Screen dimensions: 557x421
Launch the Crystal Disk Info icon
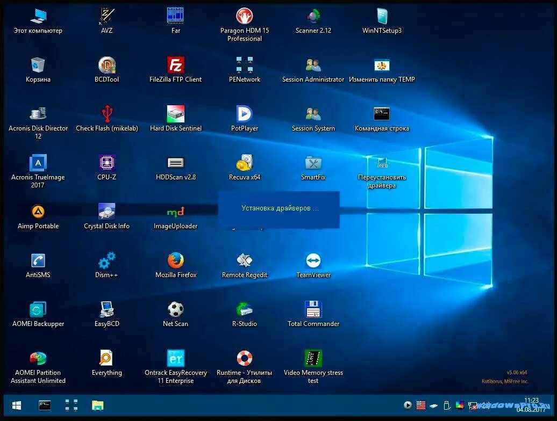[106, 217]
